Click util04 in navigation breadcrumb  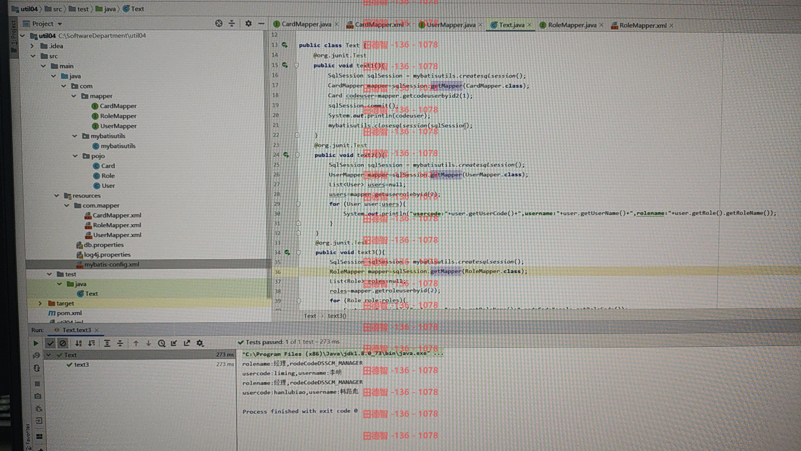[x=25, y=9]
